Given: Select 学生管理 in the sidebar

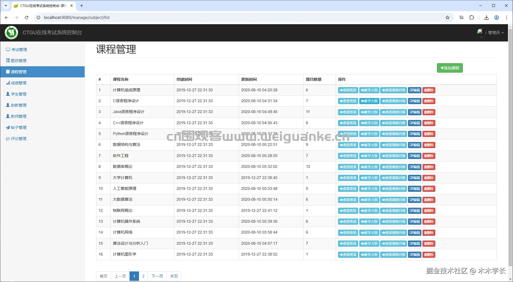Looking at the screenshot, I should (x=16, y=94).
